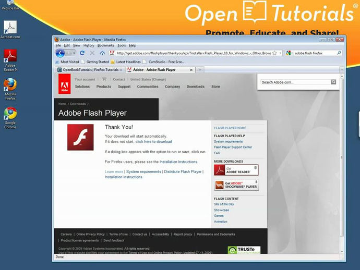Click the Latest Headlines feed bookmark
The width and height of the screenshot is (360, 270).
pos(126,62)
